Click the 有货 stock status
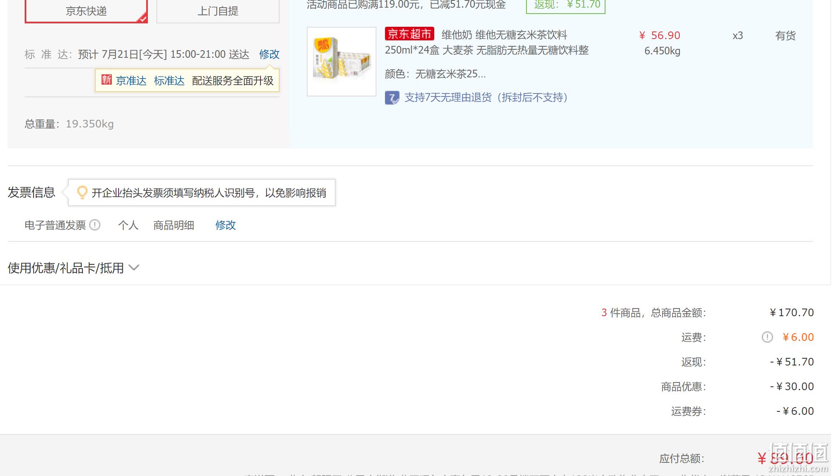This screenshot has height=476, width=832. point(785,36)
